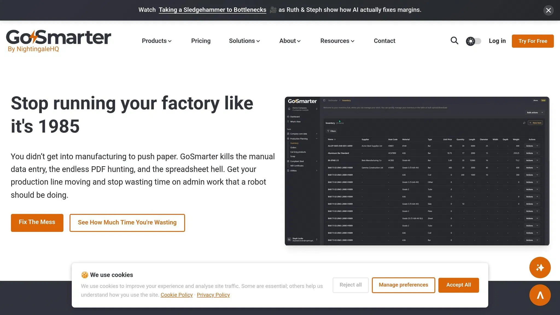Open Filters in the inventory table
Viewport: 560px width, 315px height.
coord(332,131)
